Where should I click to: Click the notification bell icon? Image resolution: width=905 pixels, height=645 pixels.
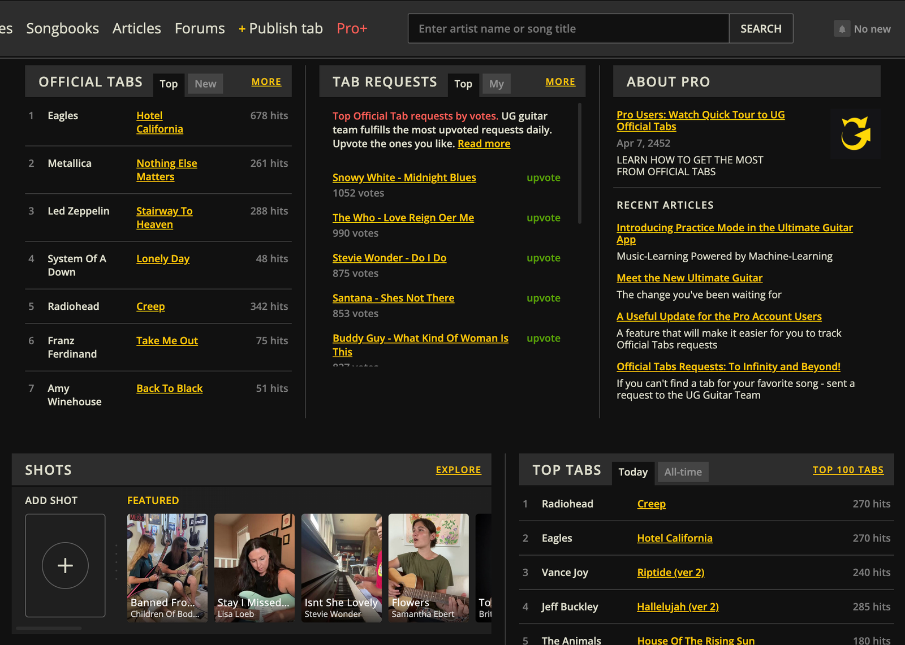(x=842, y=29)
